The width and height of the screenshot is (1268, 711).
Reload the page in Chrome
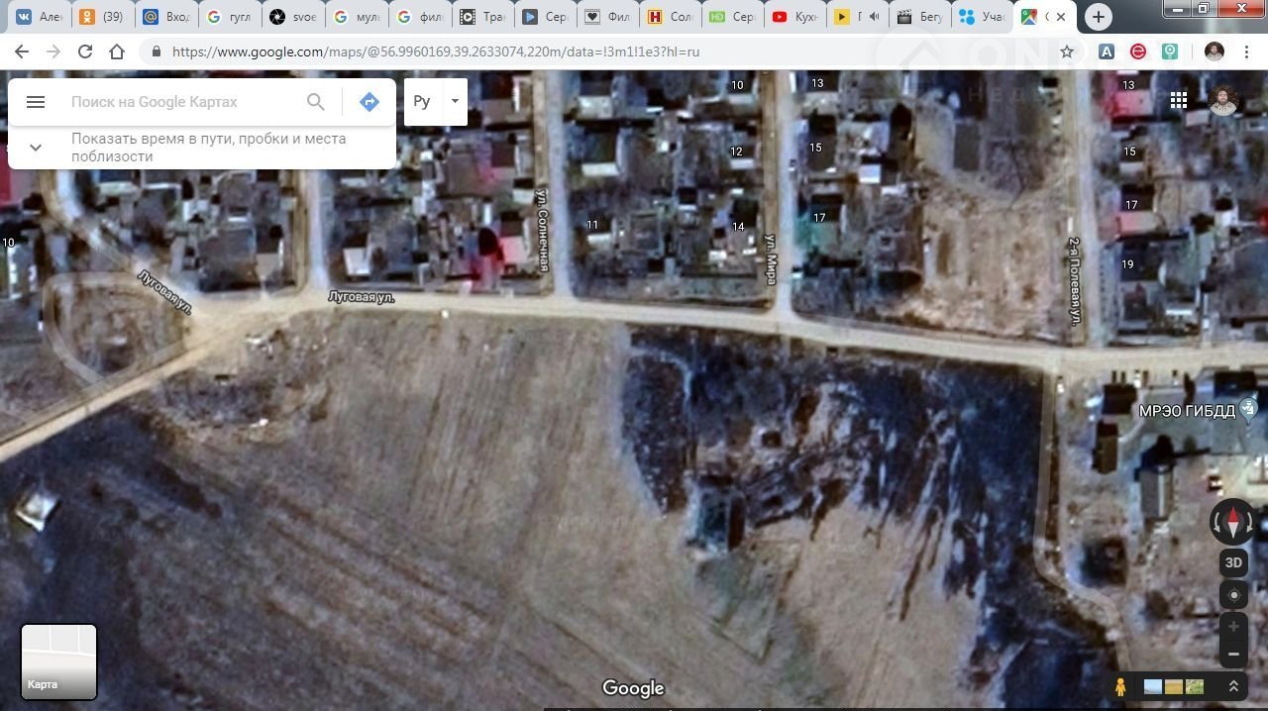(85, 51)
